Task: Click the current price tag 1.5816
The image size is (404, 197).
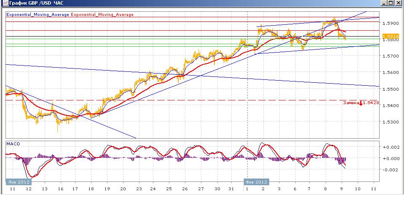Action: (x=391, y=36)
